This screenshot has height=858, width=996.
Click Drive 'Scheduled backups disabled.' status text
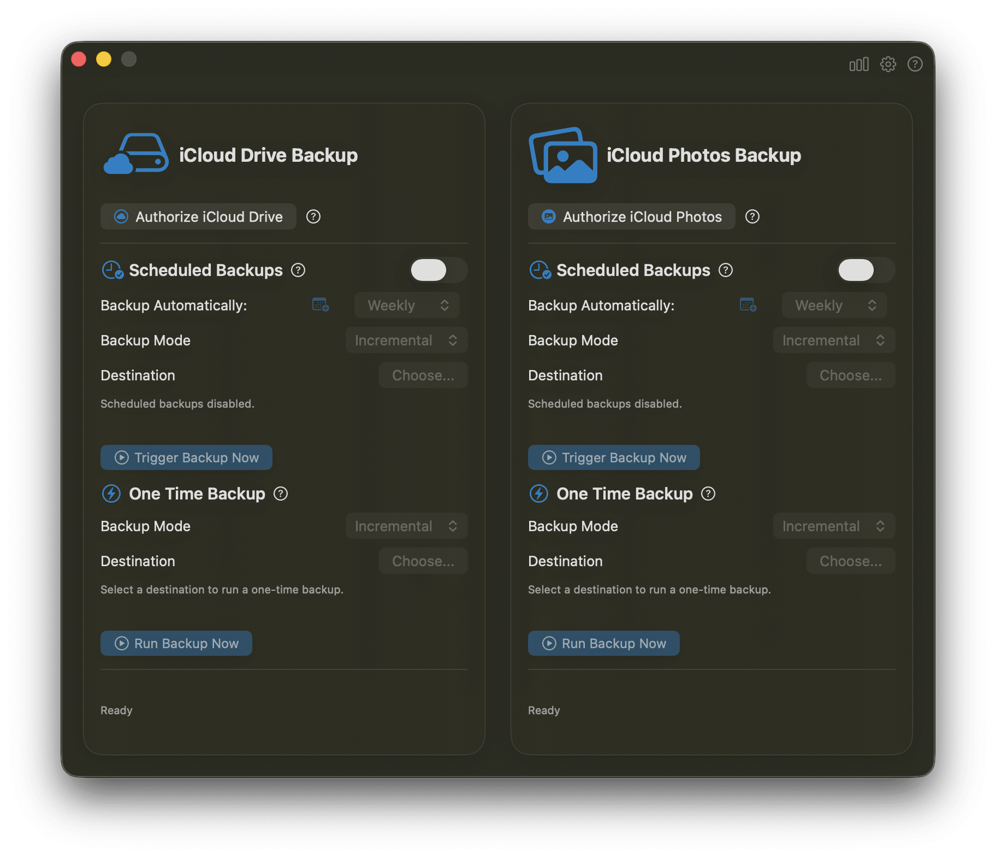click(177, 404)
